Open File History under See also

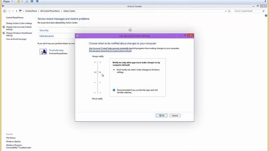(x=11, y=138)
